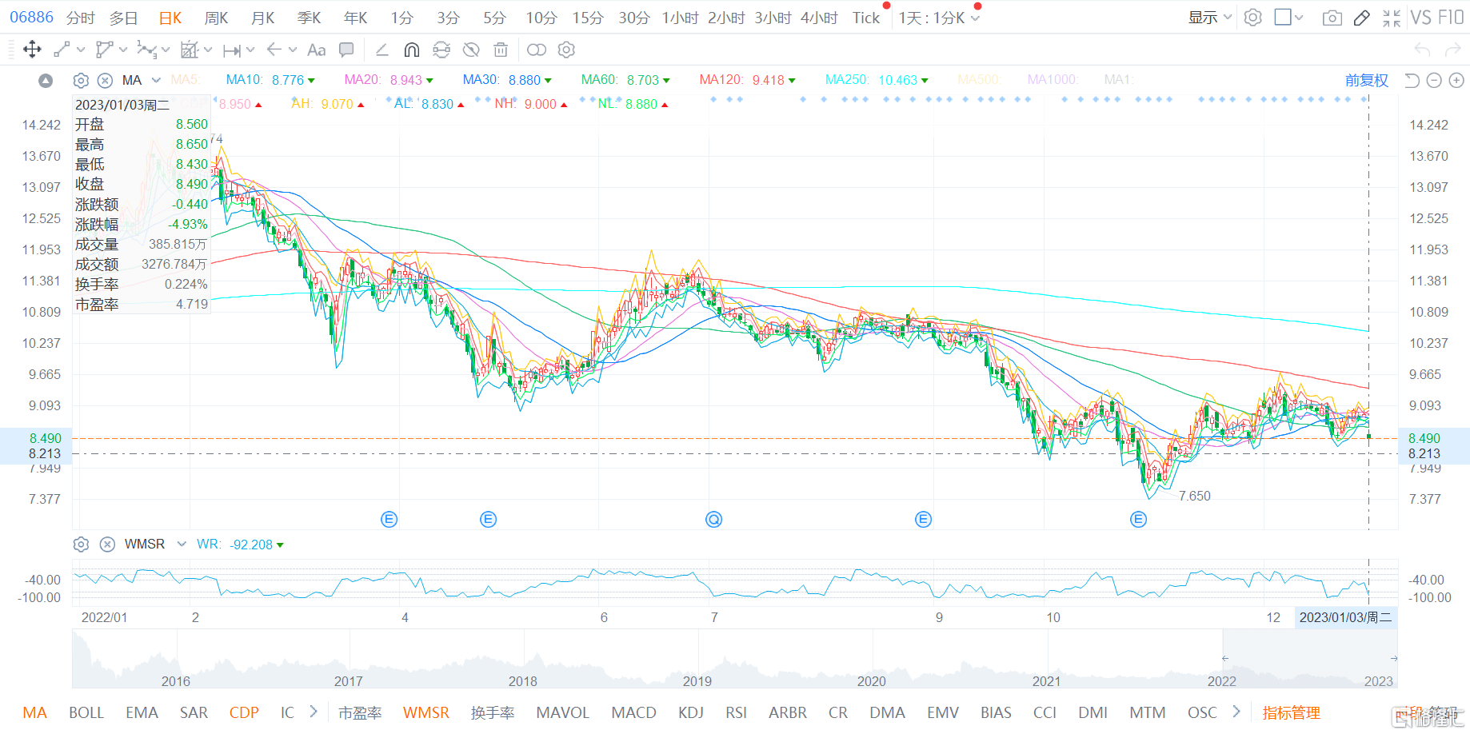
Task: Select the MACD indicator tab
Action: pyautogui.click(x=633, y=712)
